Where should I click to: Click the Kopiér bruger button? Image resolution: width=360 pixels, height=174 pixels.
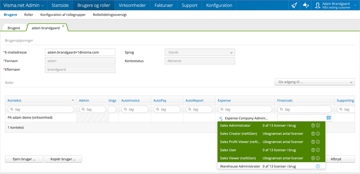point(63,159)
